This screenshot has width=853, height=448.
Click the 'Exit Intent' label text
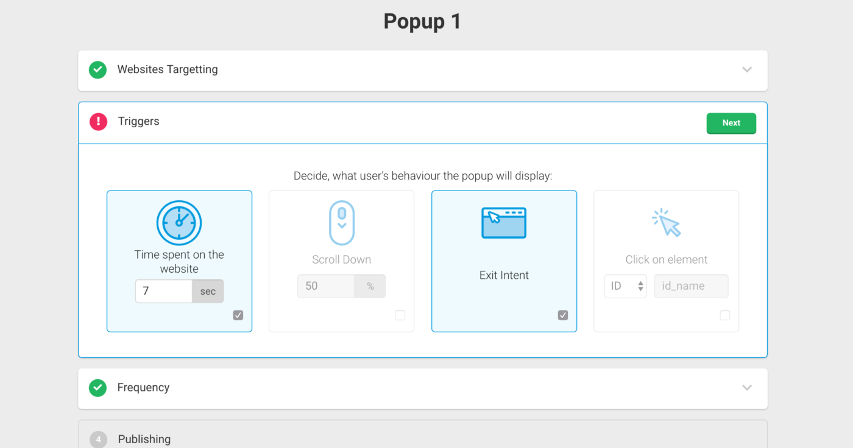click(x=504, y=275)
